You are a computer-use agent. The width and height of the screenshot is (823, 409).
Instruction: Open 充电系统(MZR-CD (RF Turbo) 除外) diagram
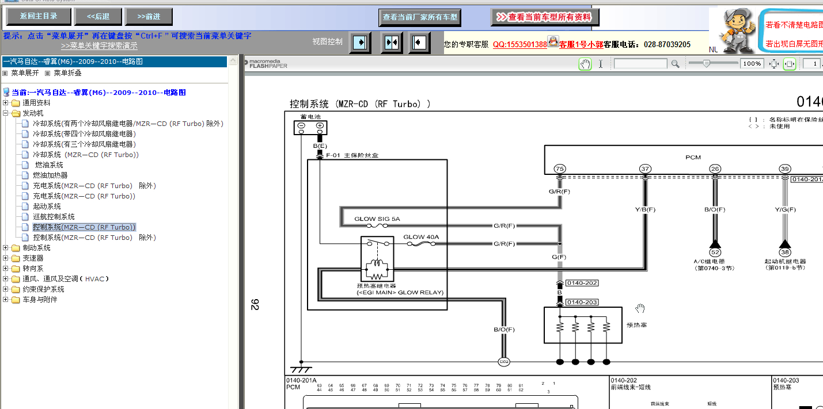94,186
